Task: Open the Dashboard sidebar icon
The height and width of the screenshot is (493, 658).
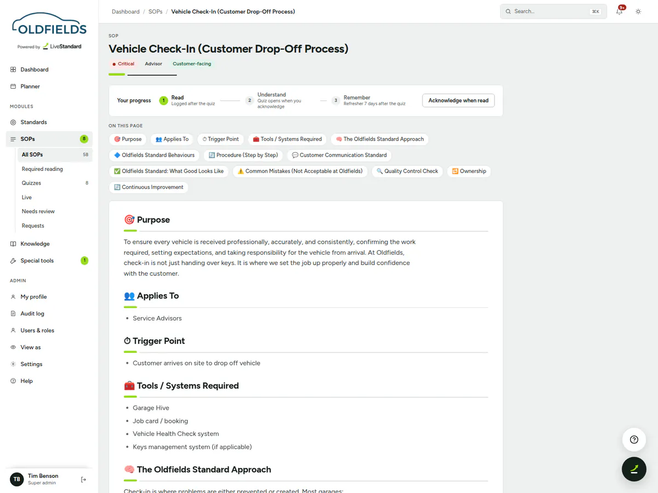Action: 13,70
